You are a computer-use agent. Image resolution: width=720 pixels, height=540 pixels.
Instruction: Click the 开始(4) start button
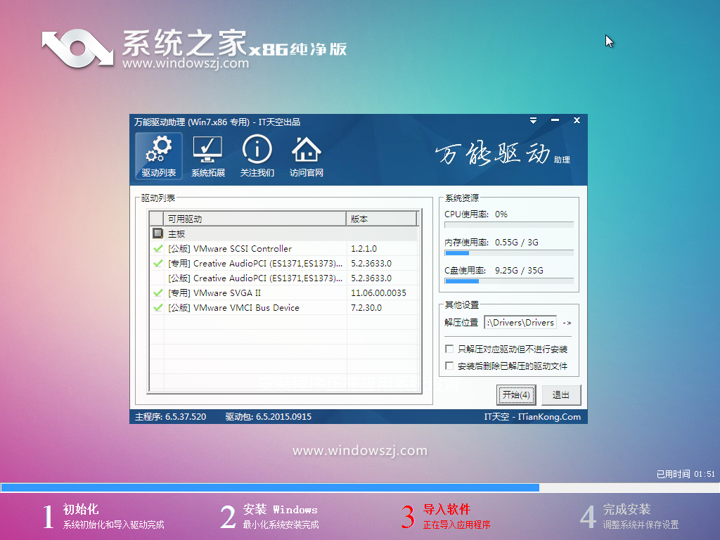pos(516,395)
